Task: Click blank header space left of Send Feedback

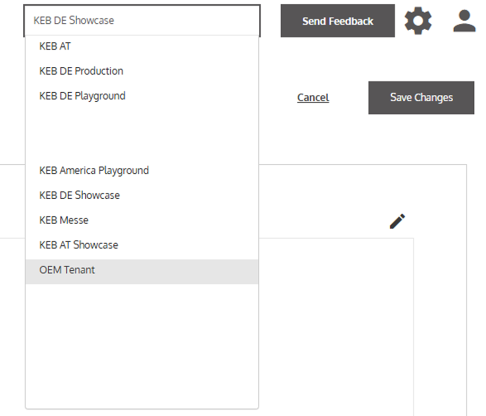Action: pos(270,21)
